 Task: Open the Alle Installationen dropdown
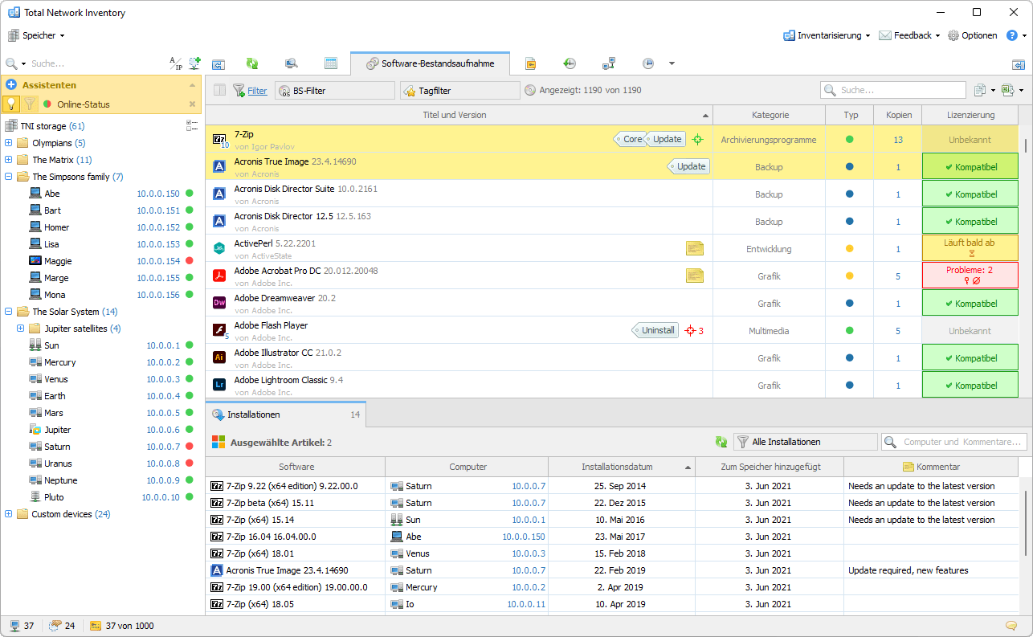(x=806, y=442)
